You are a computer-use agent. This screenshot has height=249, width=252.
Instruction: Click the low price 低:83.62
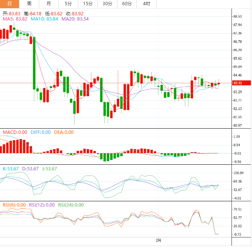pyautogui.click(x=54, y=14)
